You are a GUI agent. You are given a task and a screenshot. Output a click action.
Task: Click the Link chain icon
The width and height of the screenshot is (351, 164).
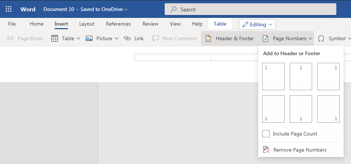click(127, 39)
